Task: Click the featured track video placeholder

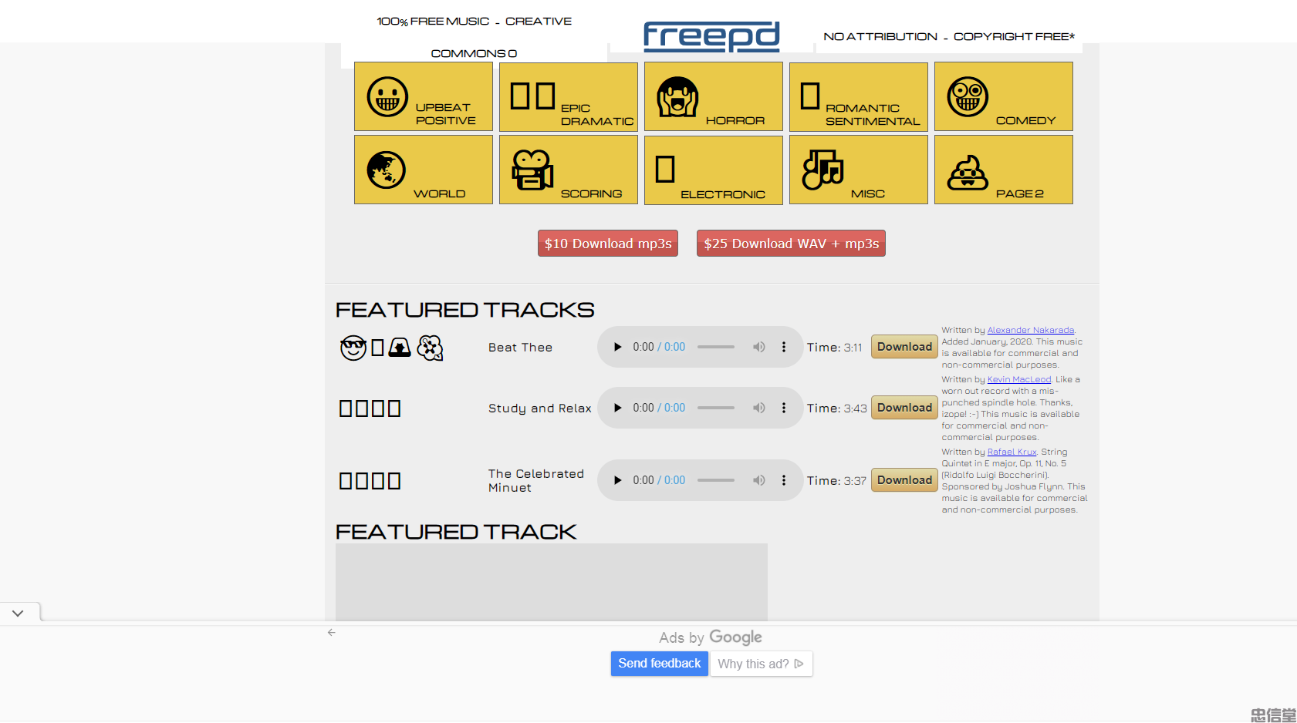Action: (x=552, y=582)
